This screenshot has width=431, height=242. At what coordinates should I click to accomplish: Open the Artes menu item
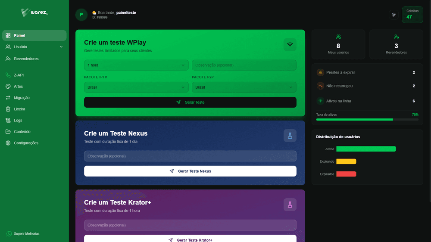click(x=34, y=86)
